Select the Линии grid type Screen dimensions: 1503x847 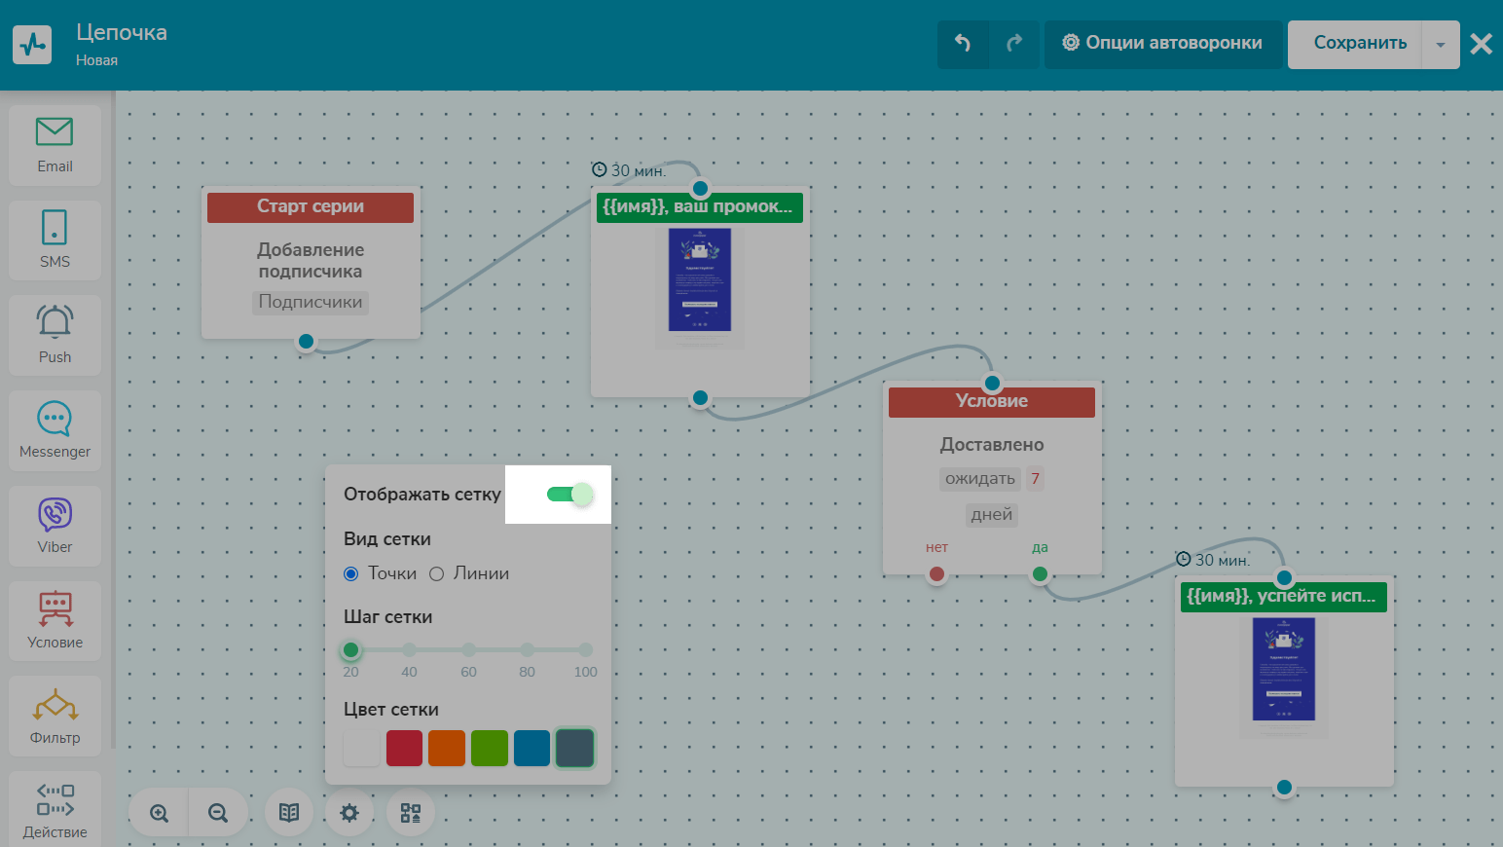(437, 574)
